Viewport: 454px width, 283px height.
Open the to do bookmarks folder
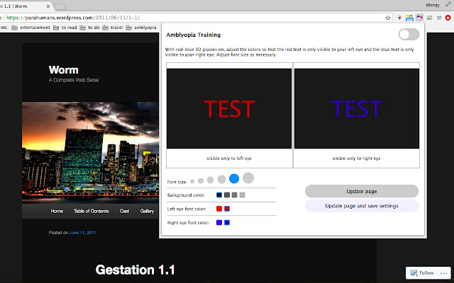90,28
